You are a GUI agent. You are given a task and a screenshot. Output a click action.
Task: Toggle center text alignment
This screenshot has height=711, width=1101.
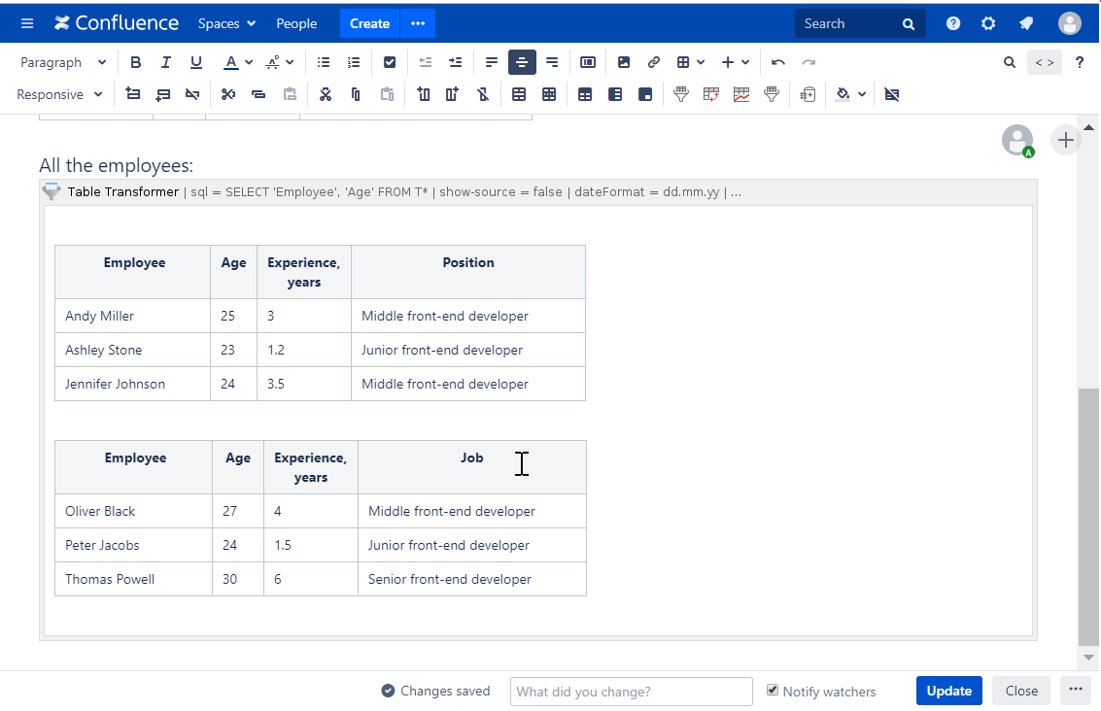(x=522, y=62)
